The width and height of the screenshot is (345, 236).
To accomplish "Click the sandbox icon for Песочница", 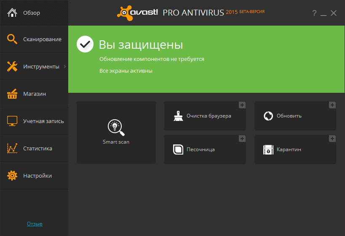I will (178, 149).
